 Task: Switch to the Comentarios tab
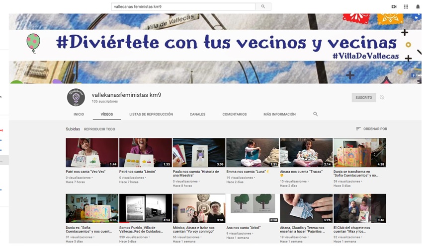(235, 115)
